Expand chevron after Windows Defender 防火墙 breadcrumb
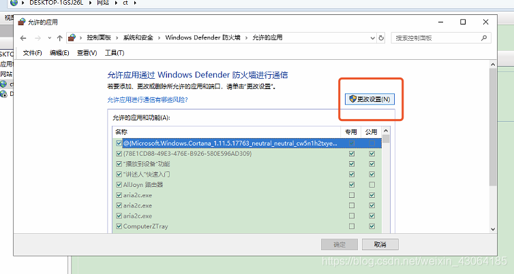Image resolution: width=514 pixels, height=274 pixels. pos(246,38)
